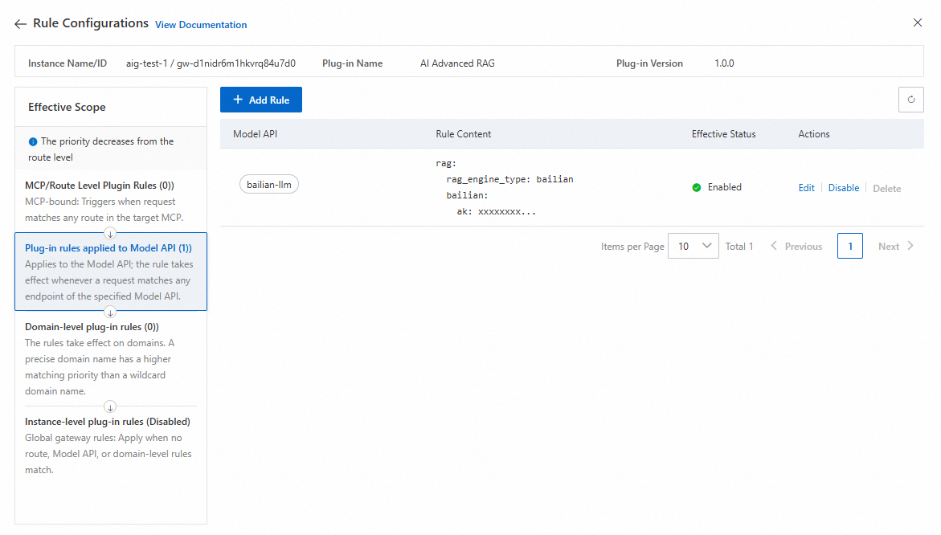Refresh the rule list
The width and height of the screenshot is (941, 535).
(x=910, y=100)
